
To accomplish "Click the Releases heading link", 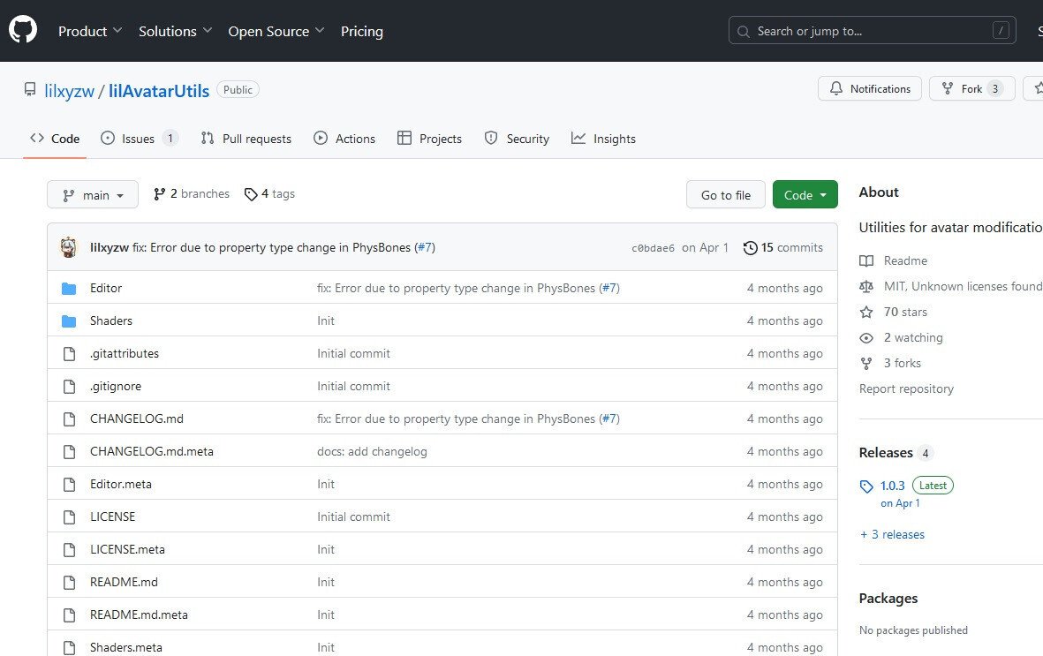I will point(885,452).
